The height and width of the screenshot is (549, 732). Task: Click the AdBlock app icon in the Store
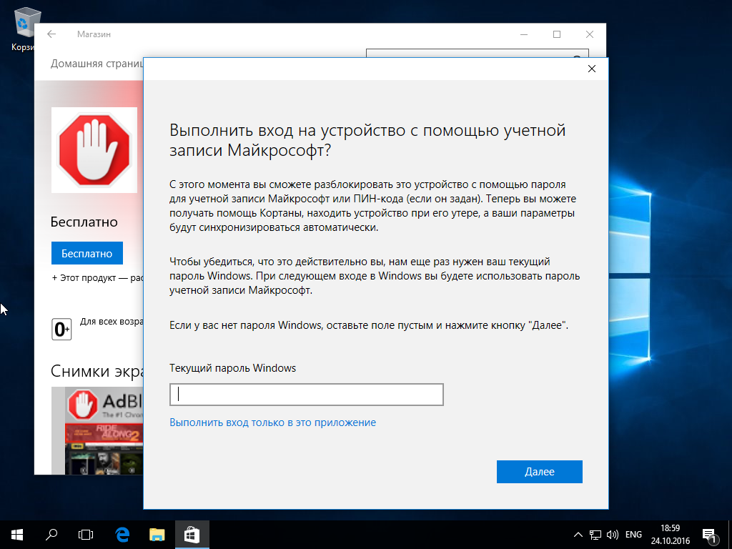[94, 150]
